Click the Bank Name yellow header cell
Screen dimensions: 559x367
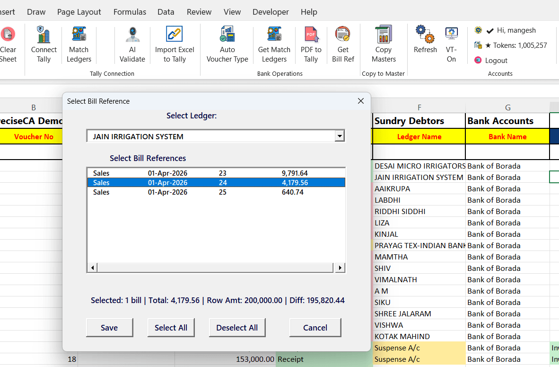(x=507, y=136)
